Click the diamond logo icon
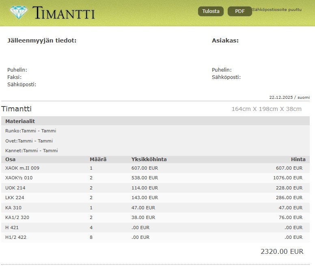The height and width of the screenshot is (268, 315). (x=18, y=13)
